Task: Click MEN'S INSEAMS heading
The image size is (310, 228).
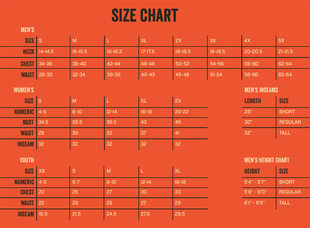Action: 261,90
